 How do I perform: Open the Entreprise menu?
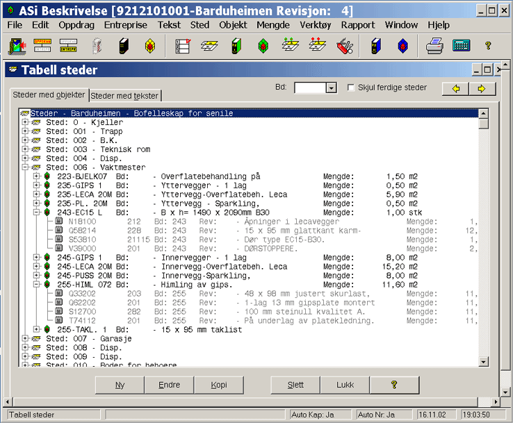point(126,25)
